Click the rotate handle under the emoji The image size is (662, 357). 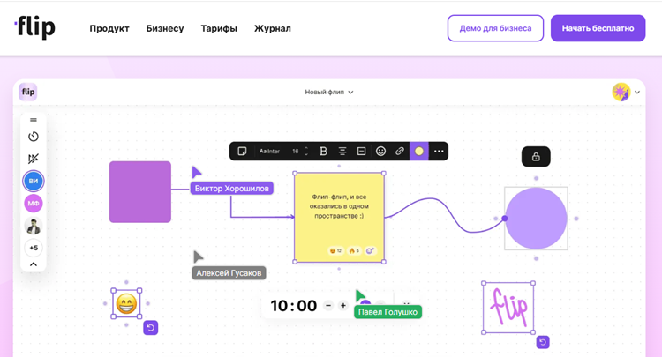151,328
